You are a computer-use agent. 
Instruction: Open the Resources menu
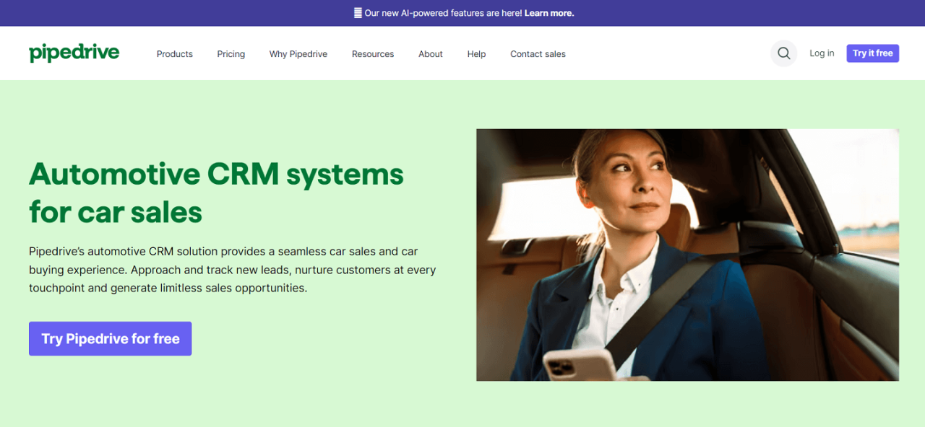[x=373, y=54]
